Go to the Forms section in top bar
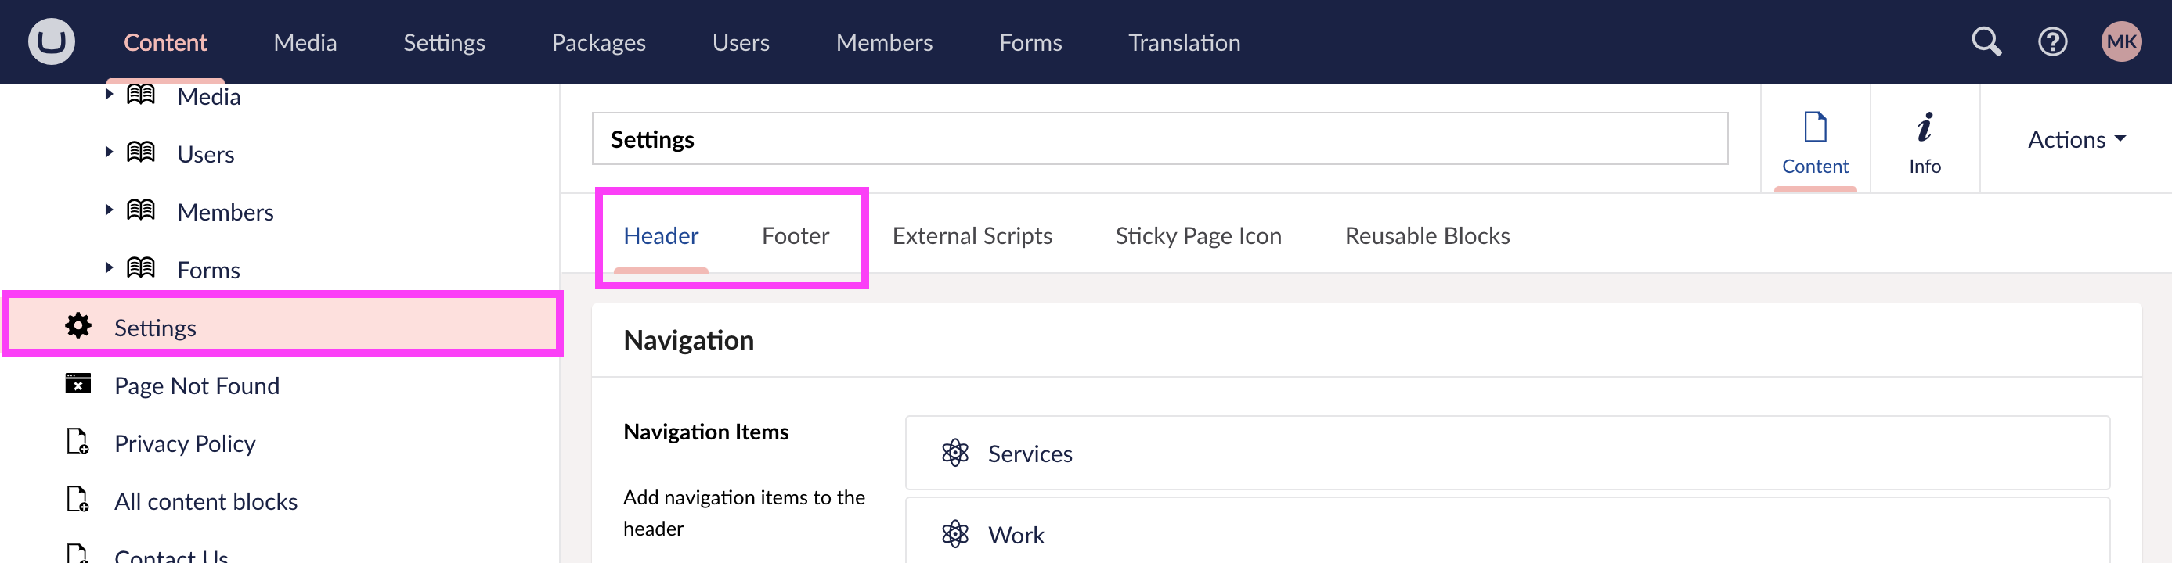 coord(1030,43)
